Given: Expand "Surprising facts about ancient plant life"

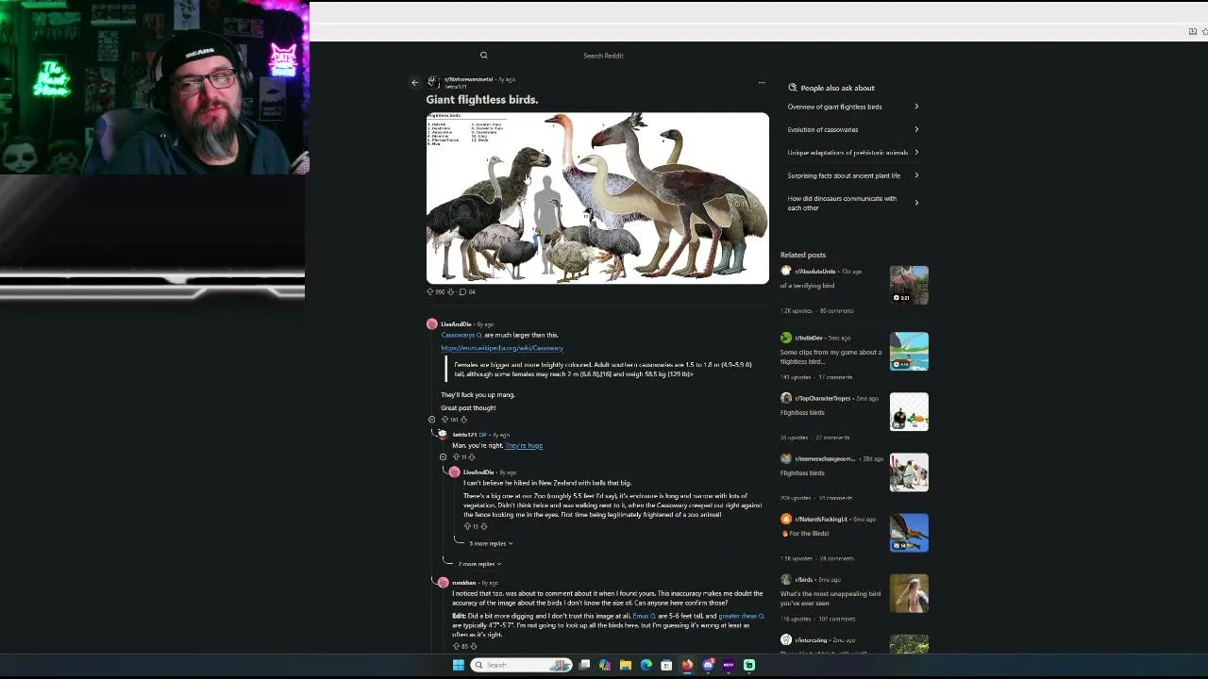Looking at the screenshot, I should pos(853,175).
